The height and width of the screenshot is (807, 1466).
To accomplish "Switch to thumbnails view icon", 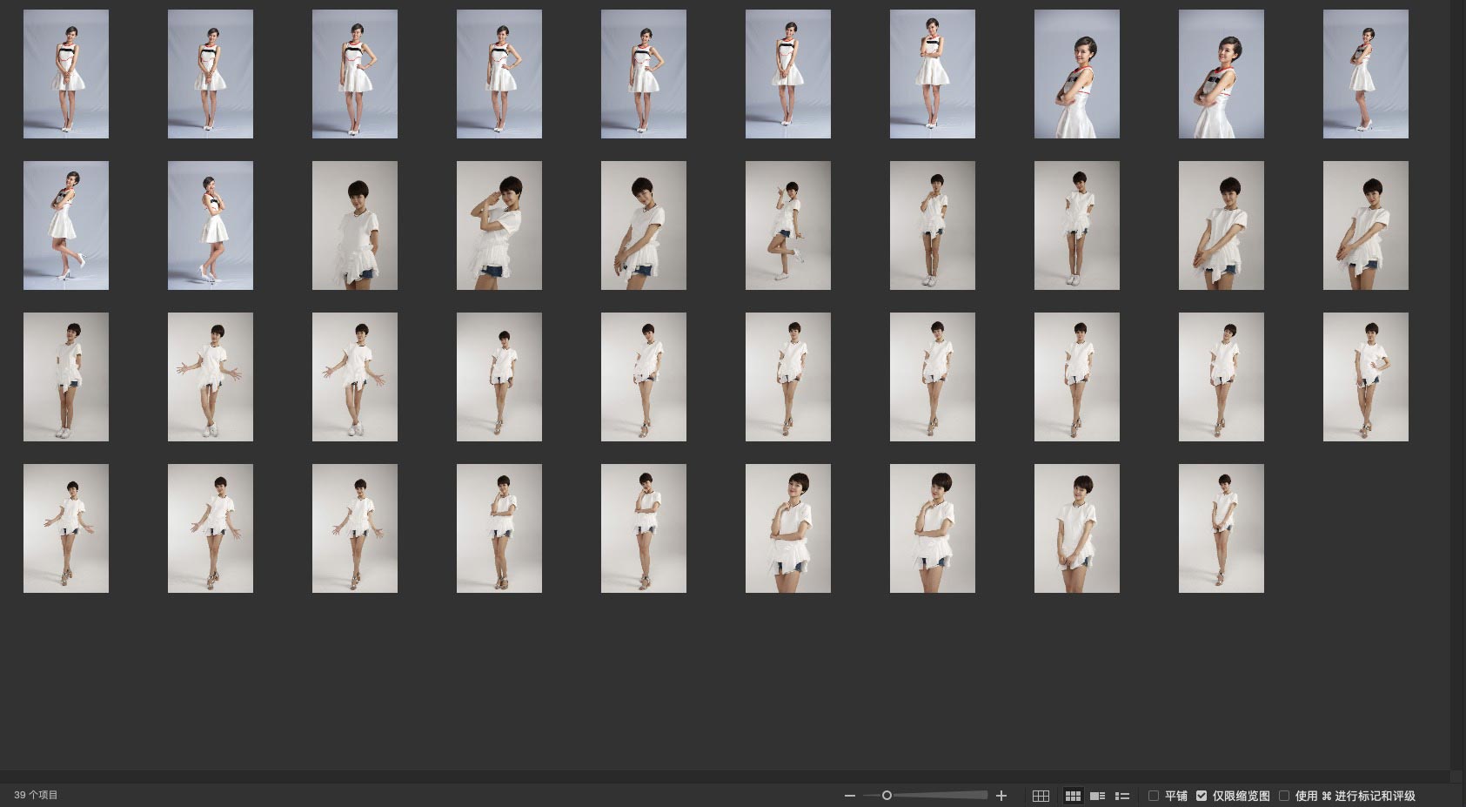I will (x=1073, y=796).
